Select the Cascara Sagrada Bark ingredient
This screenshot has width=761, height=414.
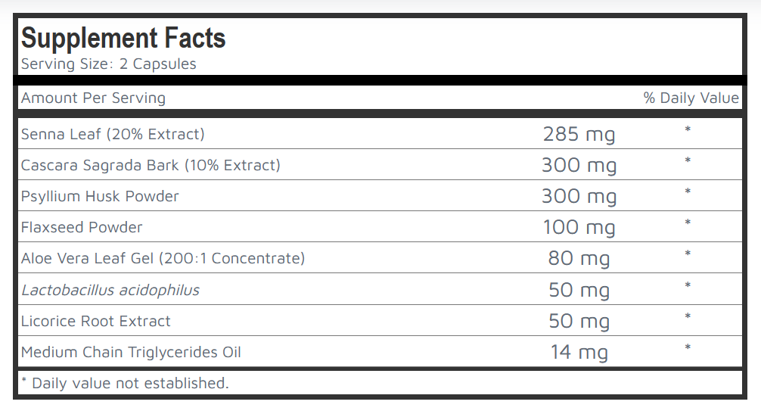pos(151,165)
